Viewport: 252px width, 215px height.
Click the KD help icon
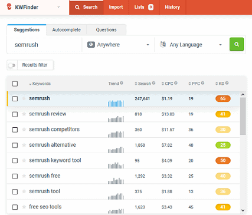coord(227,83)
